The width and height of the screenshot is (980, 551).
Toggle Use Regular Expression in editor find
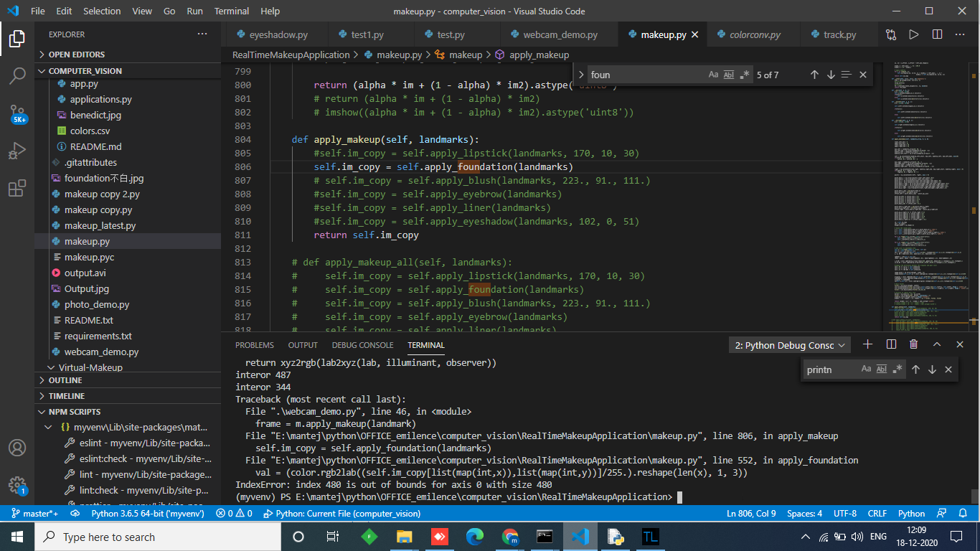coord(745,75)
